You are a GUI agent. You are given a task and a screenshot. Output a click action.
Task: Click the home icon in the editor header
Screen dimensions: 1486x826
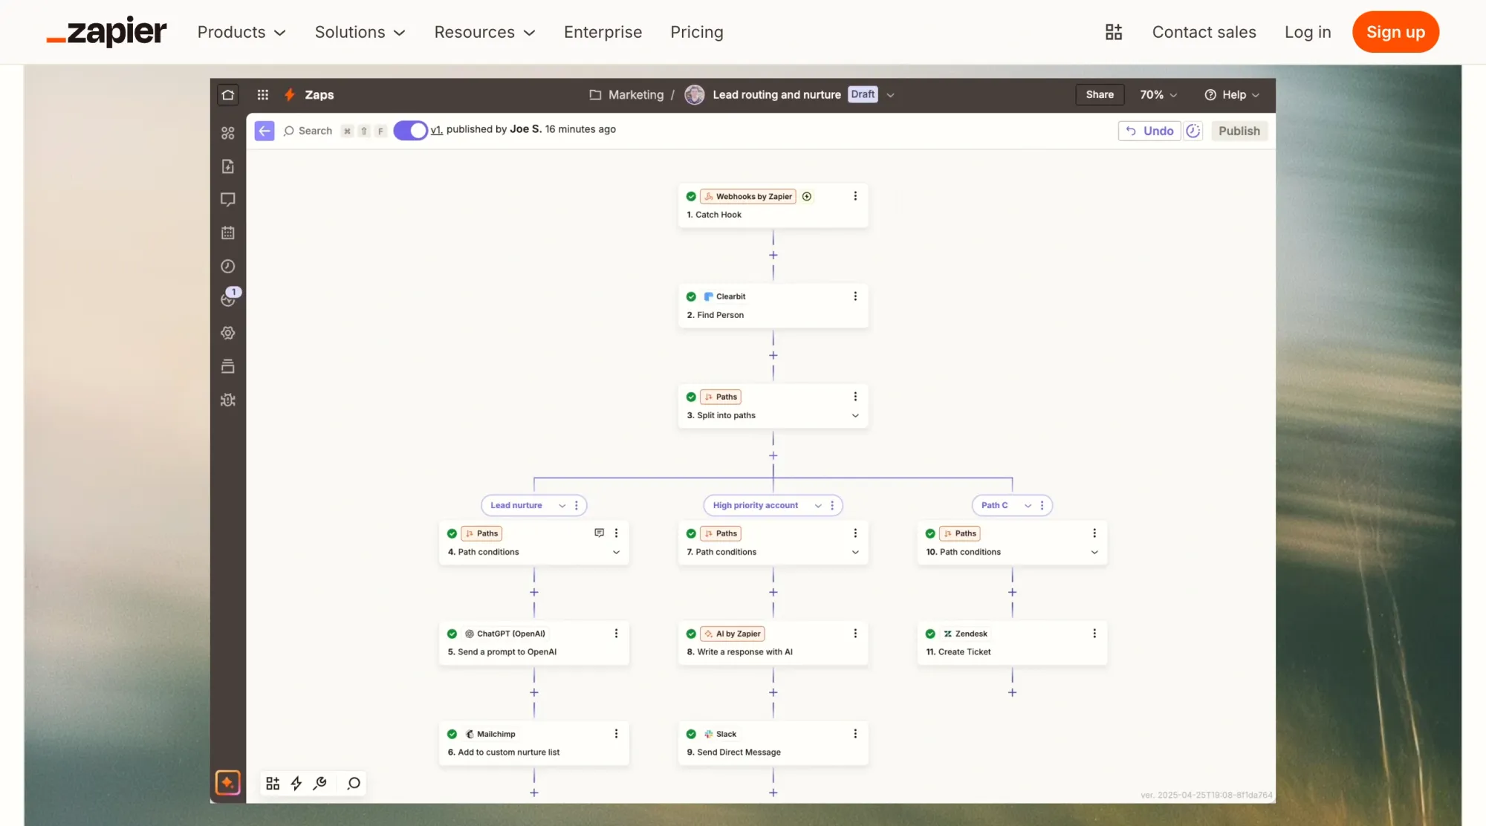tap(228, 94)
